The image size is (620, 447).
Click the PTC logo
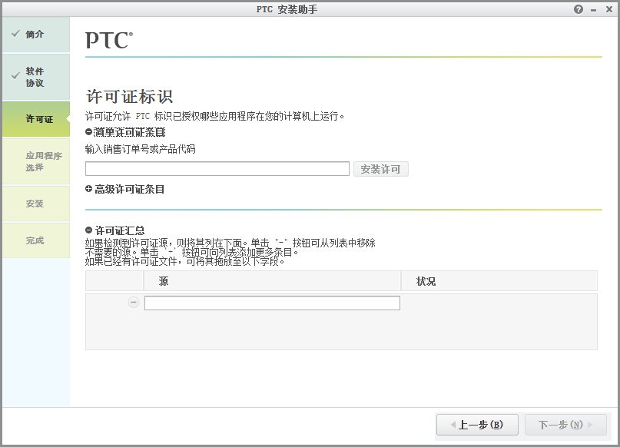109,40
